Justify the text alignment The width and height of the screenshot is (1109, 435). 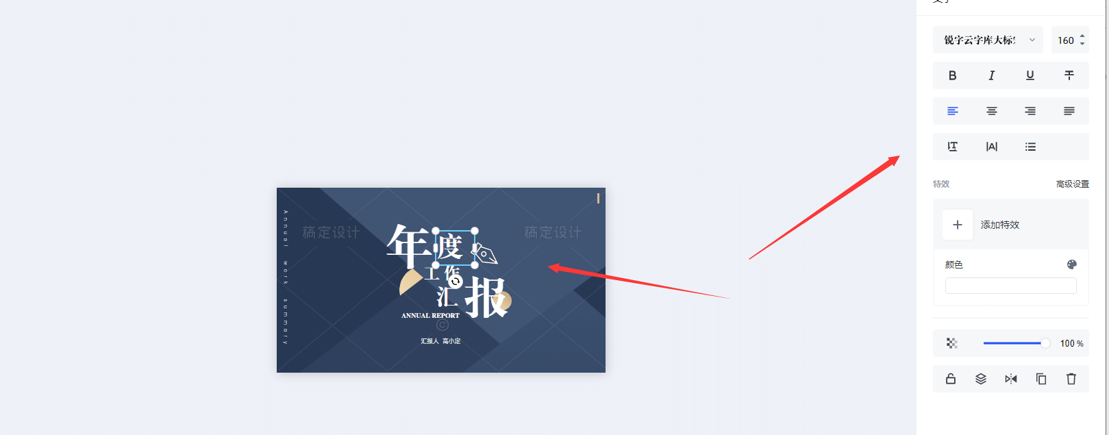click(1069, 111)
